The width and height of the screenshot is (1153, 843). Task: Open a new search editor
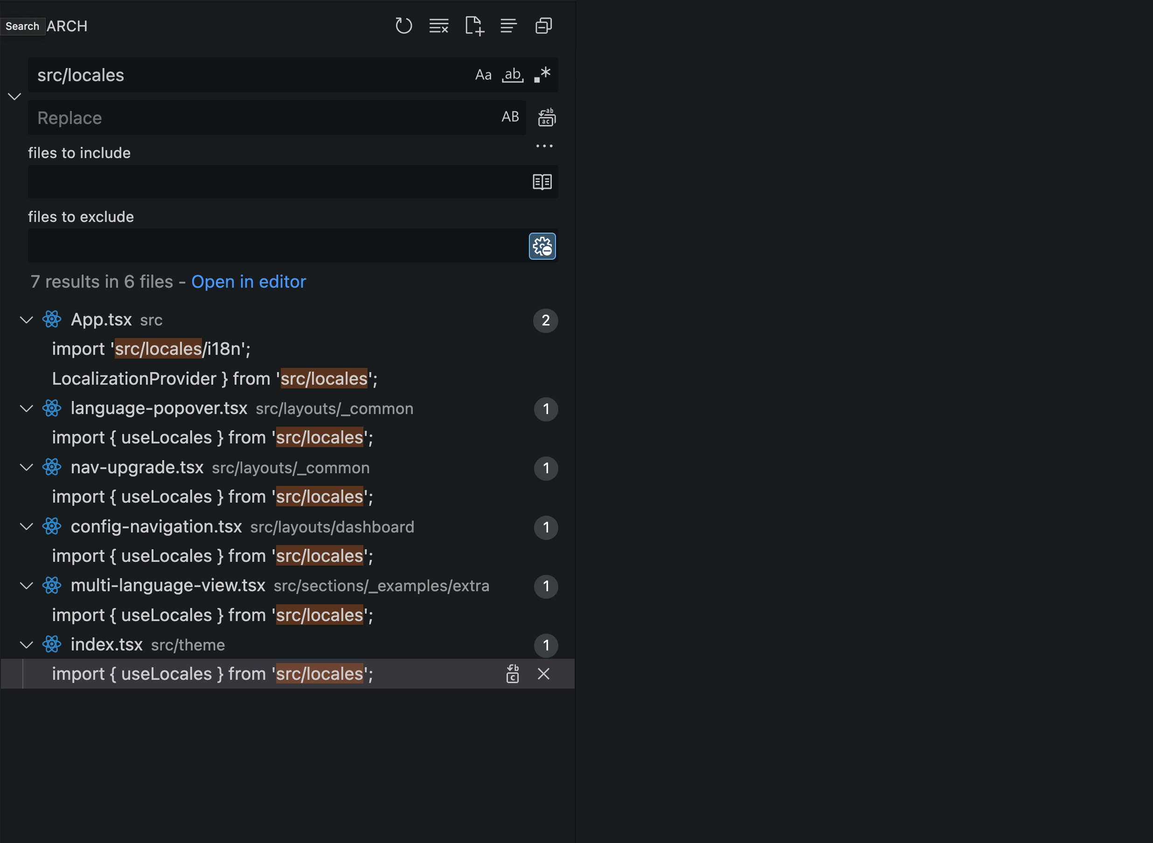click(x=474, y=26)
